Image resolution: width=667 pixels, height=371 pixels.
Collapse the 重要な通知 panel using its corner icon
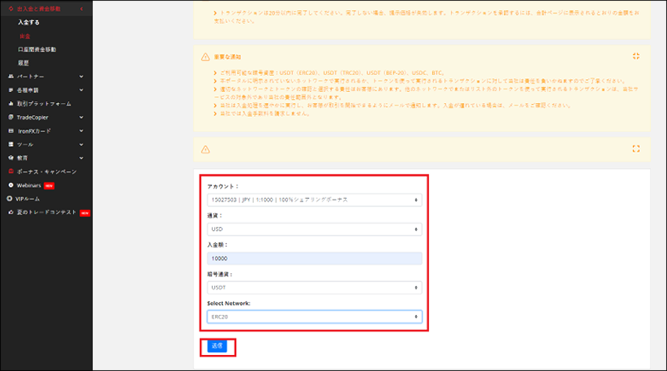click(x=636, y=56)
